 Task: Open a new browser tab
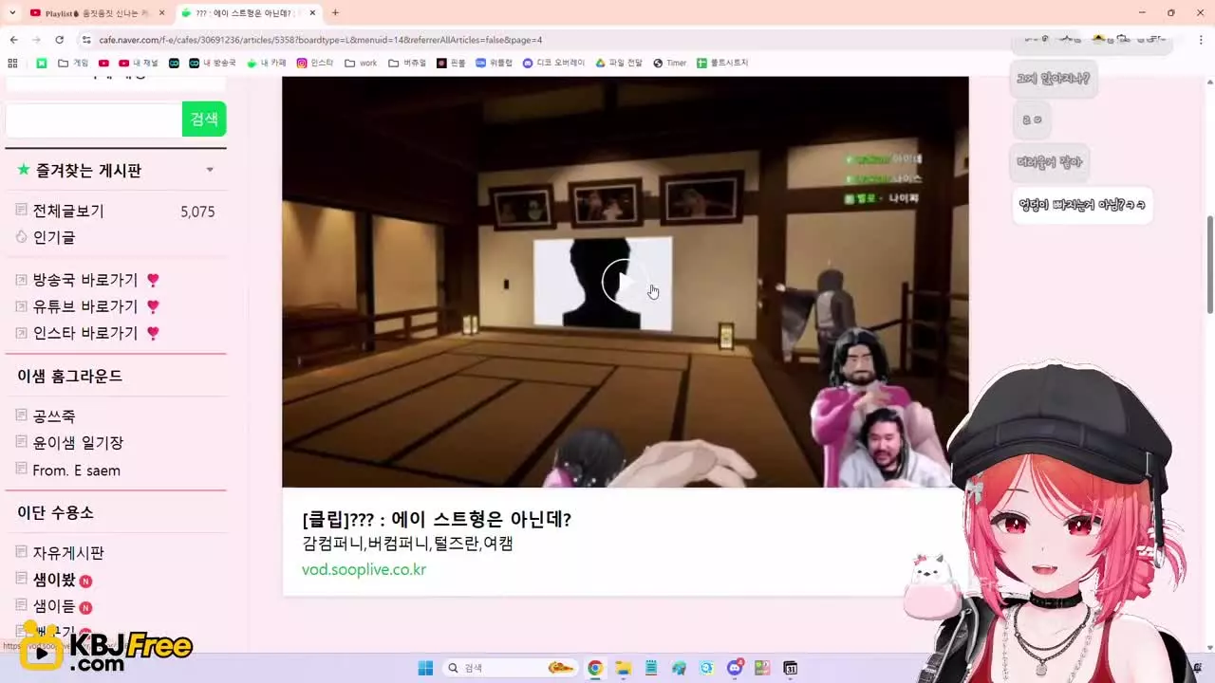[335, 13]
